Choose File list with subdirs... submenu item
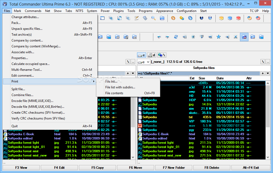Screen dimensions: 273x173 (x=128, y=87)
